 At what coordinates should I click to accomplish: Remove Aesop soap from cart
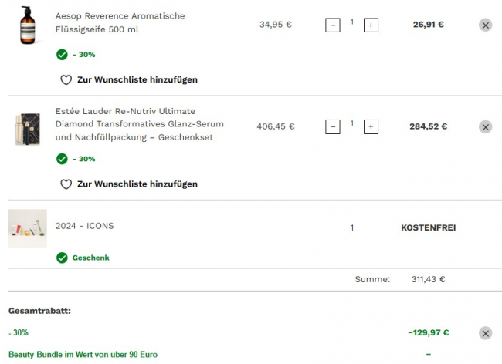click(x=485, y=25)
